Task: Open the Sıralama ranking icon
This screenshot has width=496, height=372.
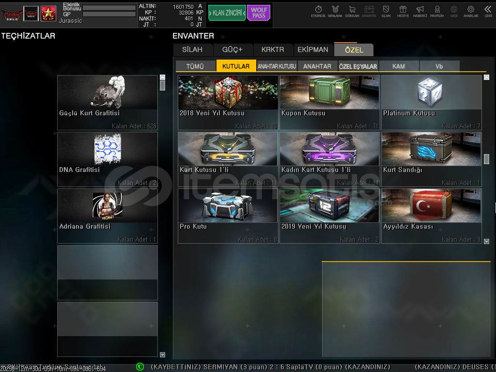Action: 335,12
